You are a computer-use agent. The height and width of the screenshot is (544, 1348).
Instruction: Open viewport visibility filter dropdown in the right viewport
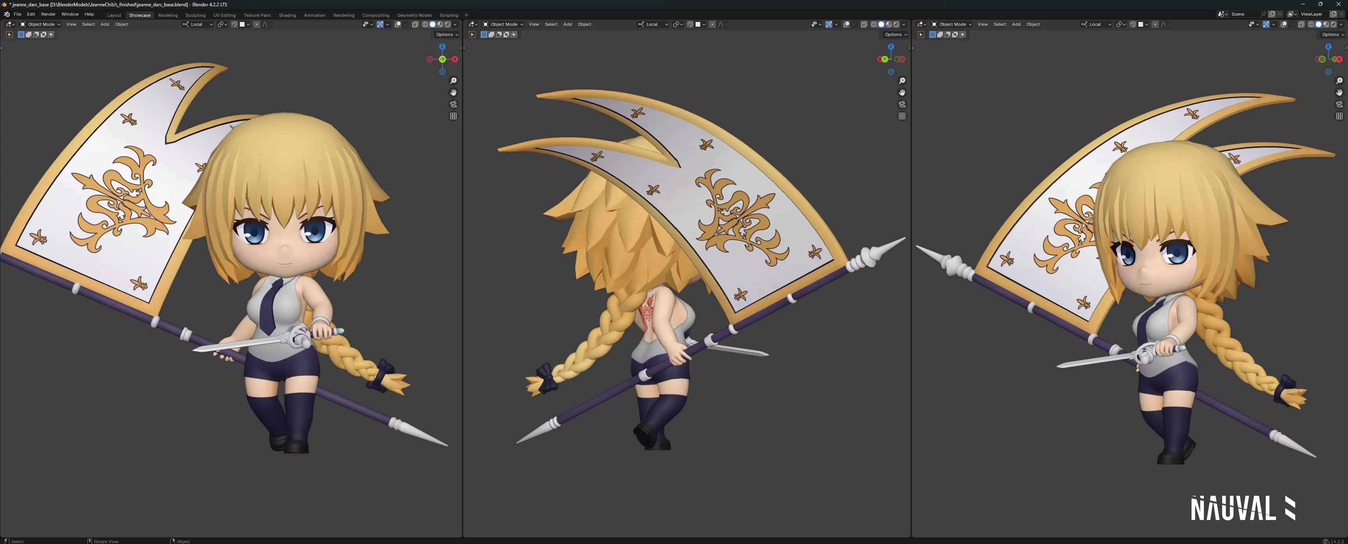coord(1253,24)
